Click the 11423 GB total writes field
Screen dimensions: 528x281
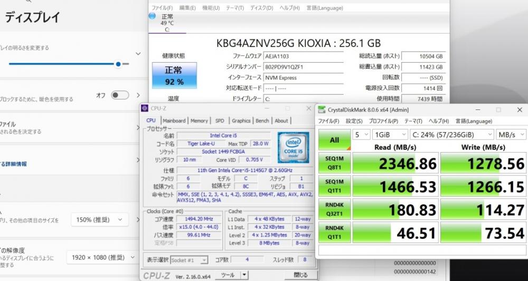[x=423, y=67]
